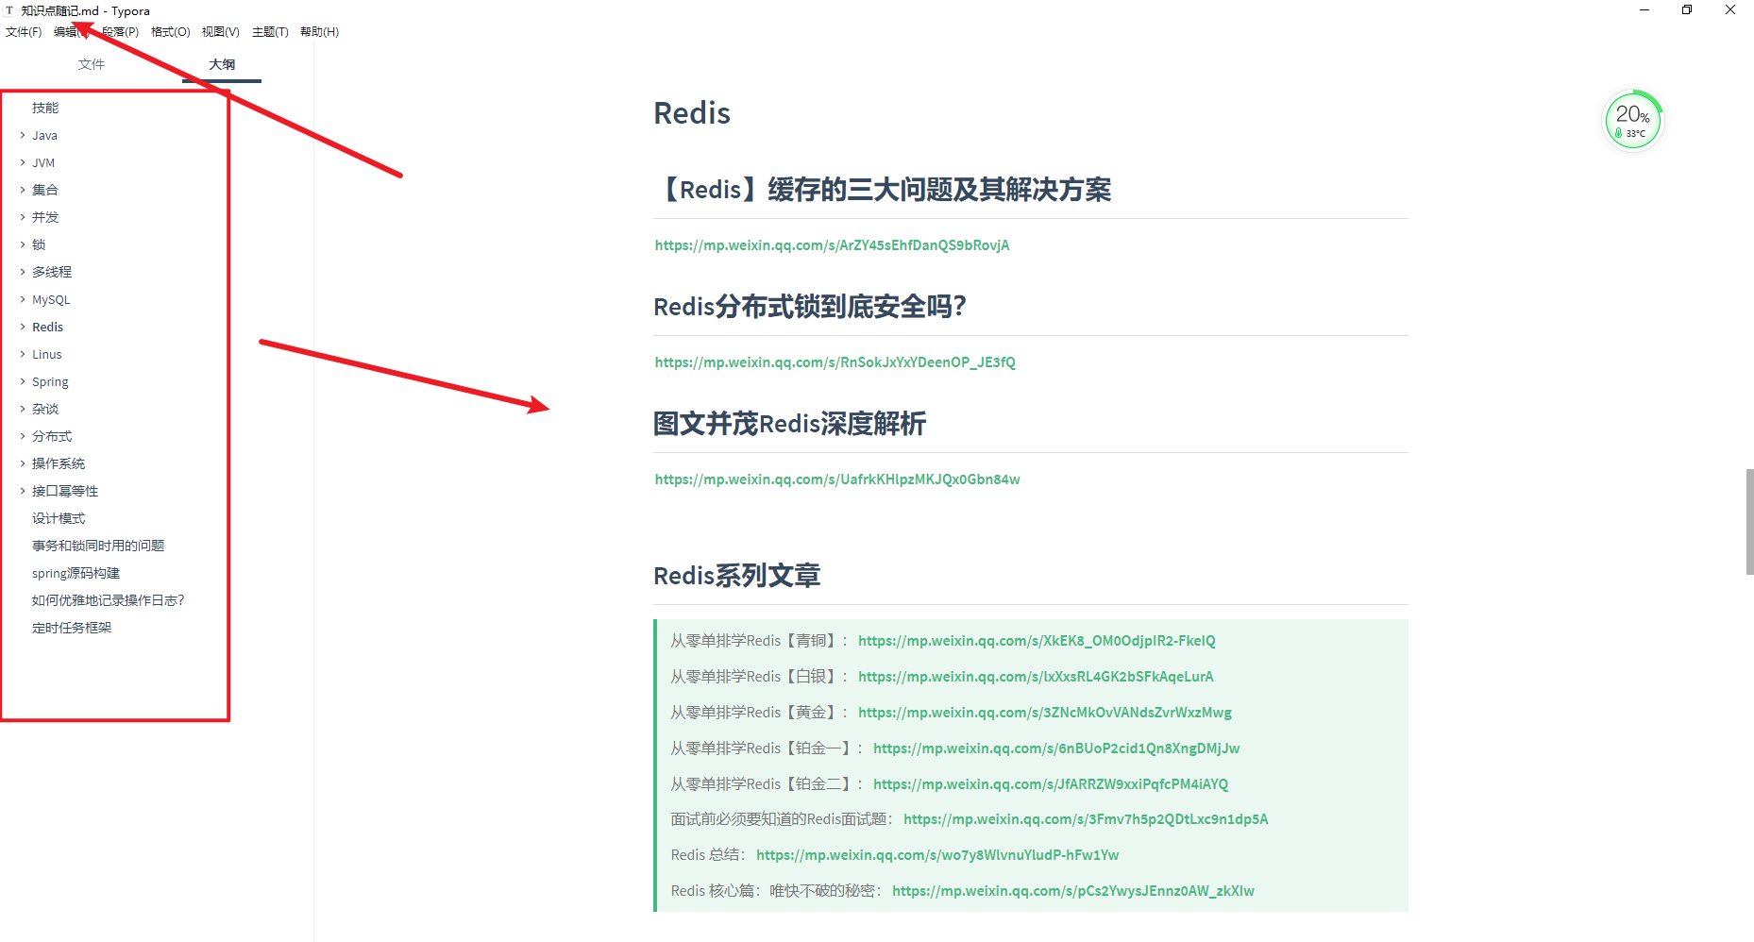This screenshot has height=942, width=1754.
Task: Open the 格式(O) menu
Action: click(170, 32)
